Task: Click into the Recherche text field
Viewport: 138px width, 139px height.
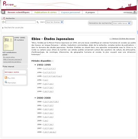Action: pos(21,22)
